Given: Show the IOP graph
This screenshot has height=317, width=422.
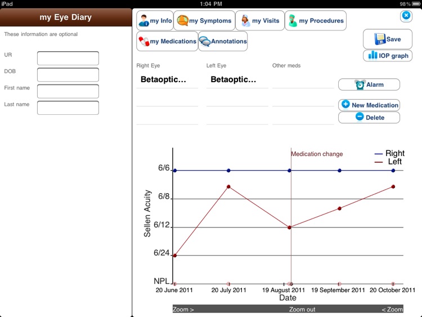Looking at the screenshot, I should 388,56.
